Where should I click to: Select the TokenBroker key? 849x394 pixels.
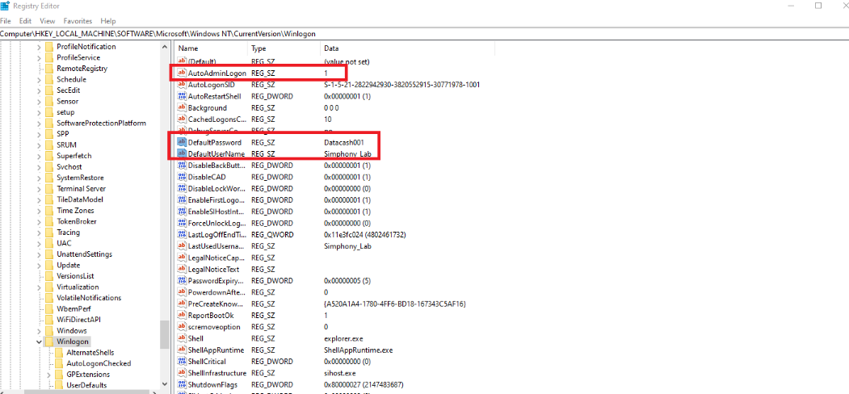(x=77, y=221)
